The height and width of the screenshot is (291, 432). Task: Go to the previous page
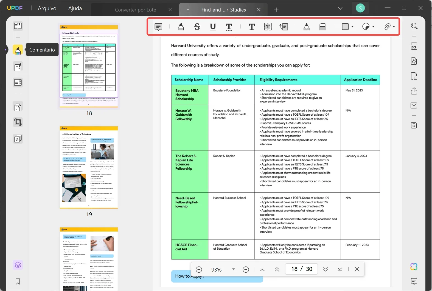(x=277, y=269)
